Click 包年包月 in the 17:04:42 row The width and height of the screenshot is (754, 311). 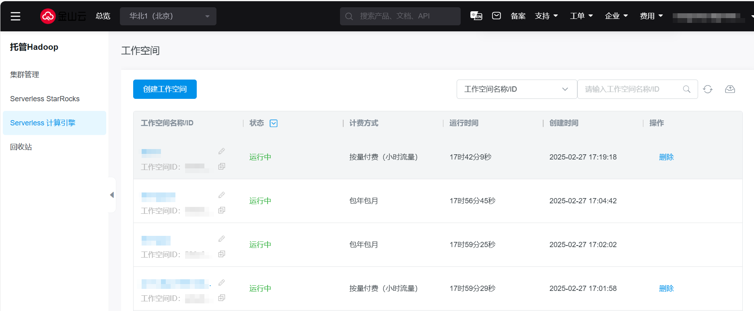click(364, 201)
